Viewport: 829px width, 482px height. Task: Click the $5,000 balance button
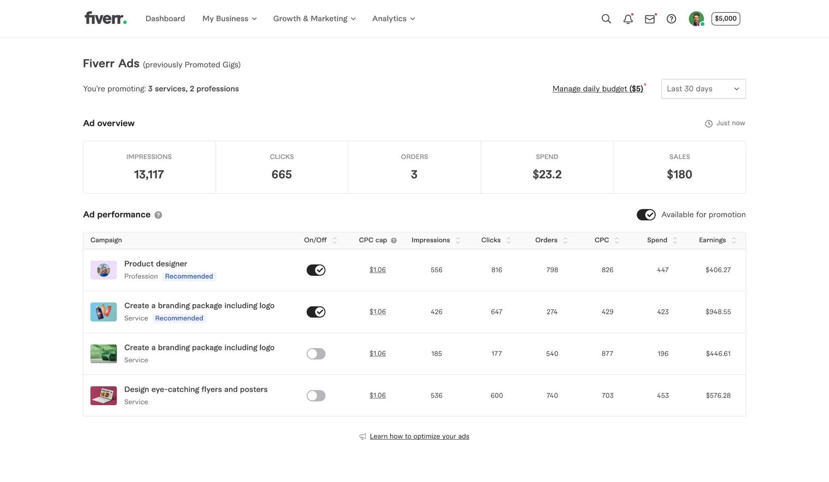coord(725,19)
